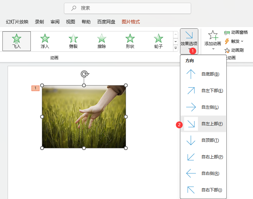Choose direction 自右下部(I)
The image size is (253, 199).
(203, 190)
